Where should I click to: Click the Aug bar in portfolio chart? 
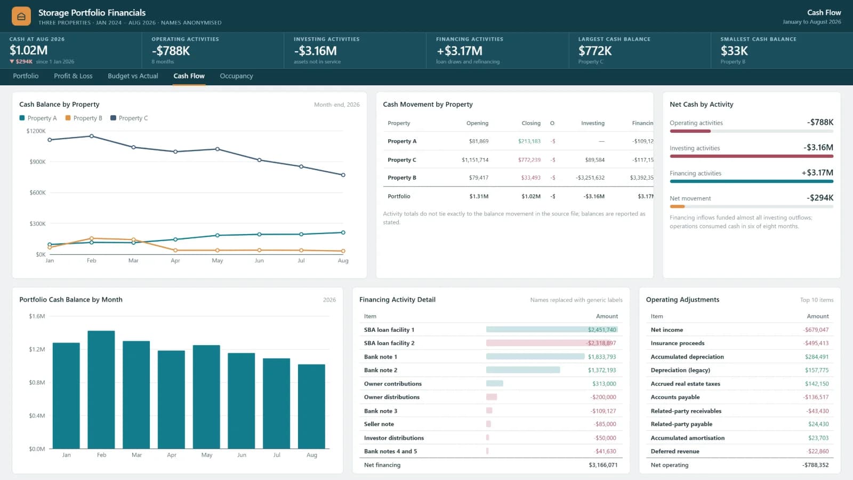(311, 406)
